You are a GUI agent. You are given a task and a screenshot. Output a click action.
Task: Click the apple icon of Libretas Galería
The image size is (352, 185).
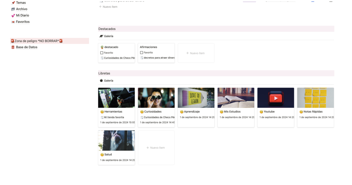(x=101, y=81)
